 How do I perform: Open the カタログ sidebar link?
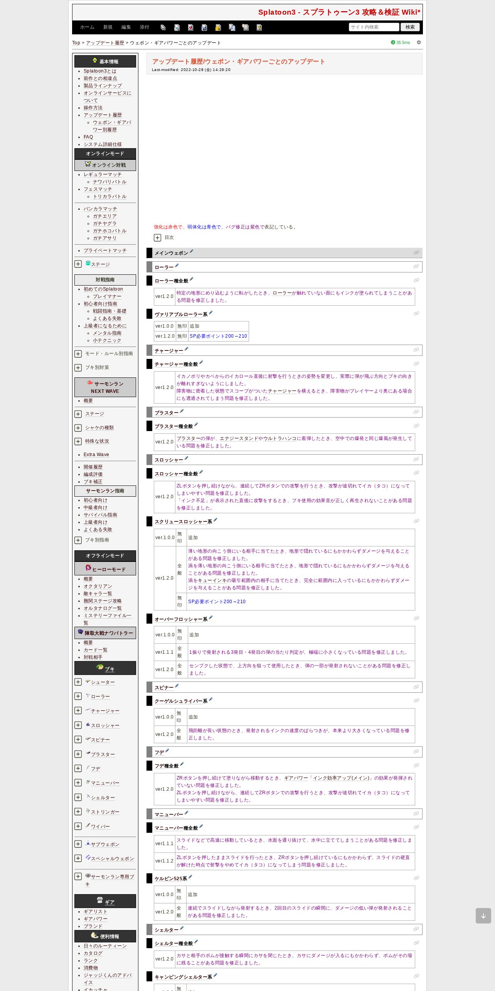(x=93, y=953)
